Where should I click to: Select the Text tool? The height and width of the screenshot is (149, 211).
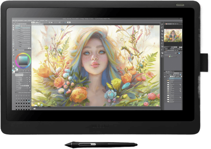(x=14, y=64)
